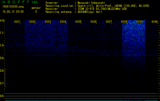Click the date stamp 10.08.12 03:30
Screen dimensions: 160x101
[x=13, y=12]
